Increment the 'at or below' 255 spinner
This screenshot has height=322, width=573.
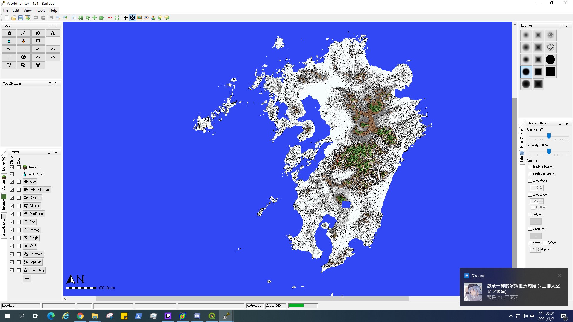point(541,200)
